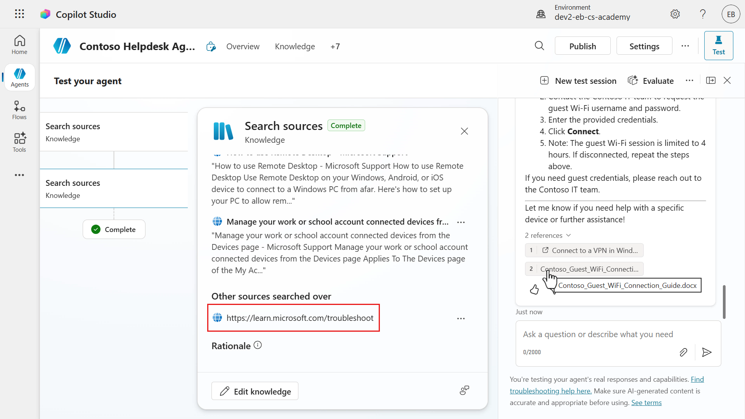This screenshot has height=419, width=745.
Task: Click the attachment paperclip in chat input
Action: click(x=683, y=352)
